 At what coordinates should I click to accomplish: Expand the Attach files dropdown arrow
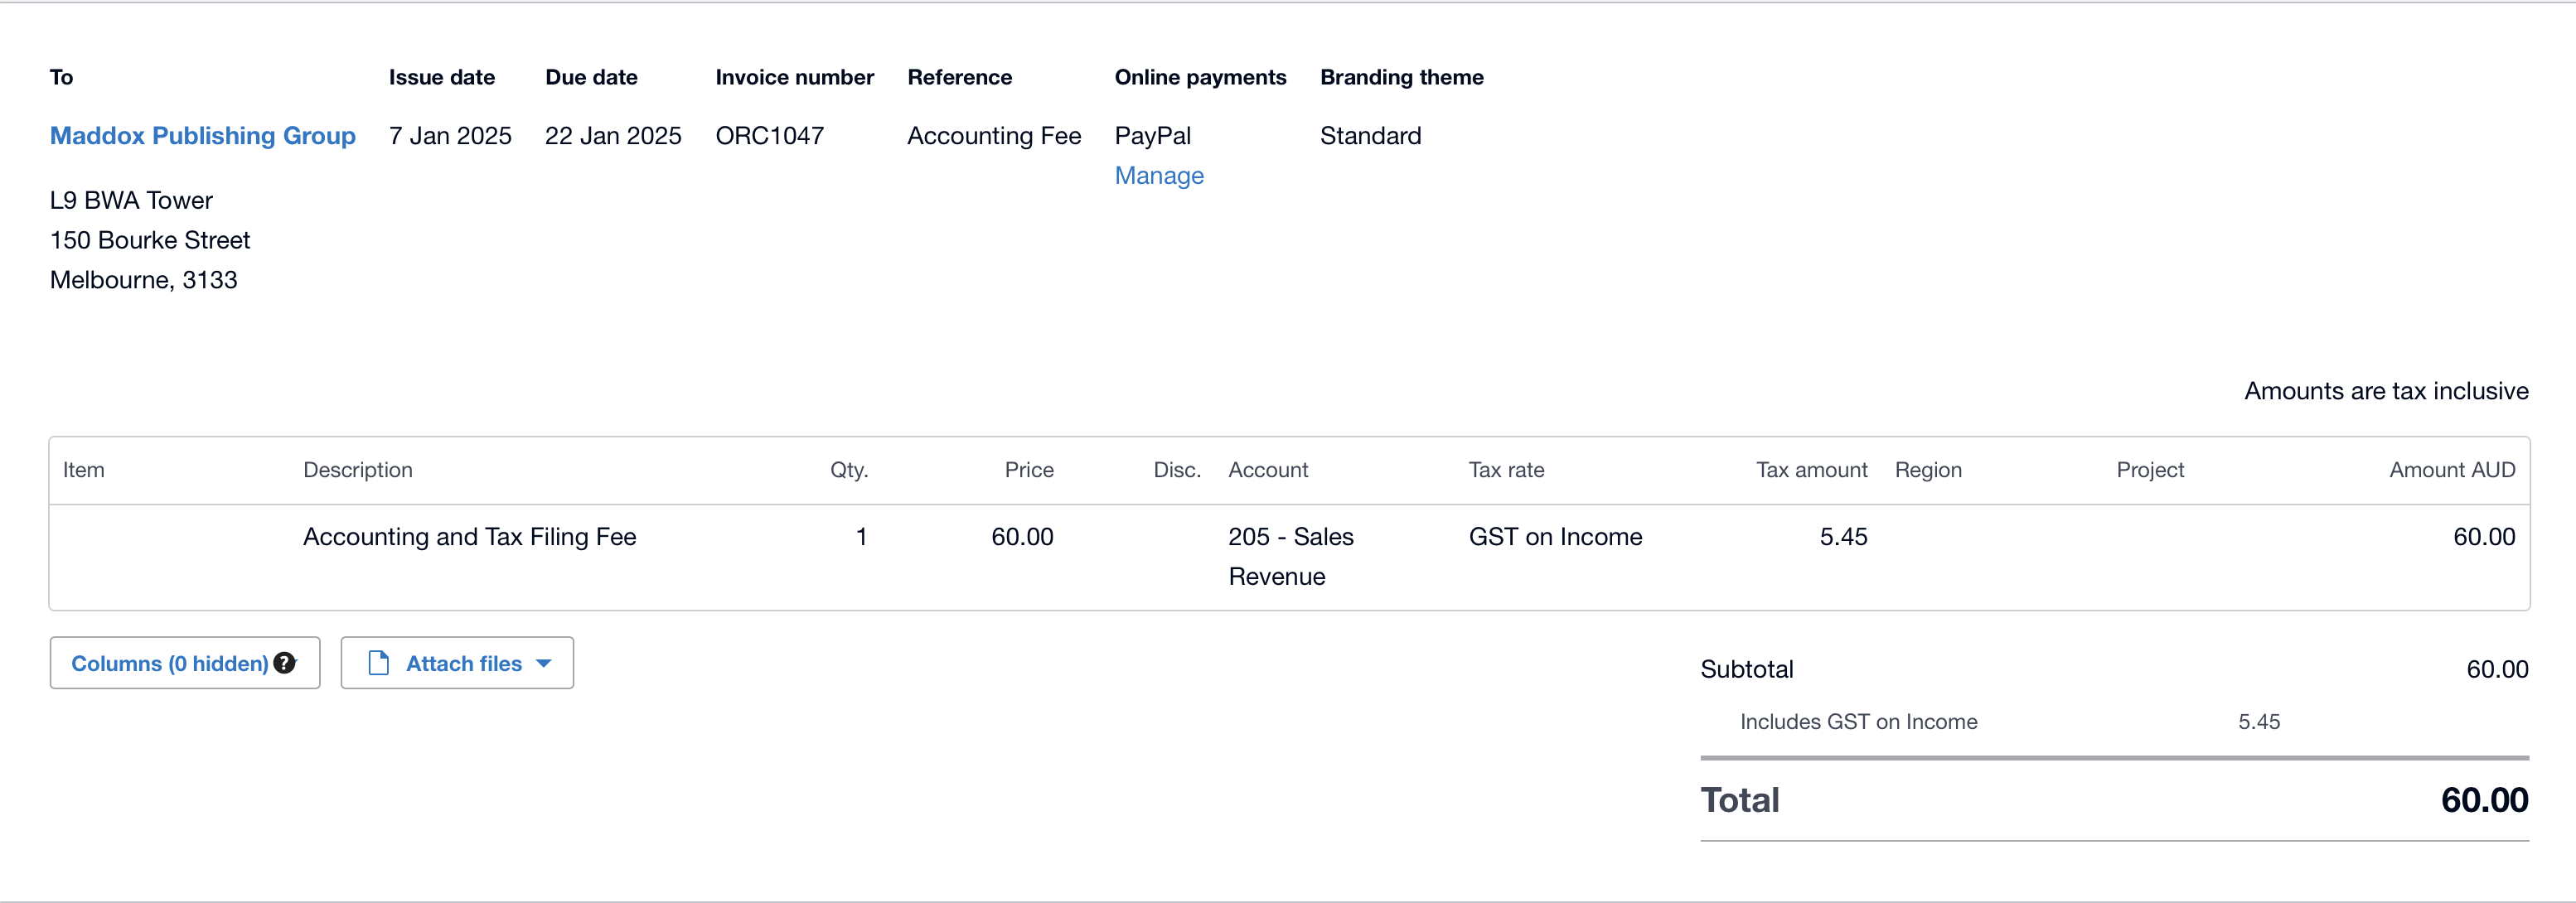(544, 663)
